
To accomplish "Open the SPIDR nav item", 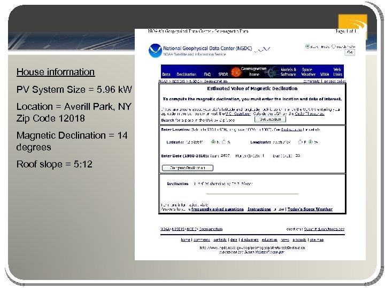I will click(223, 74).
